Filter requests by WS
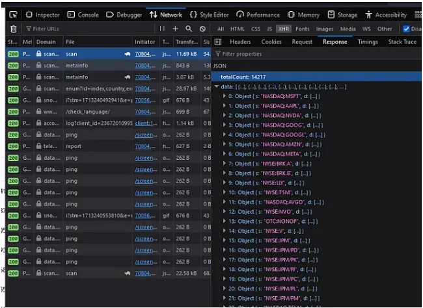The image size is (423, 308). pyautogui.click(x=366, y=29)
